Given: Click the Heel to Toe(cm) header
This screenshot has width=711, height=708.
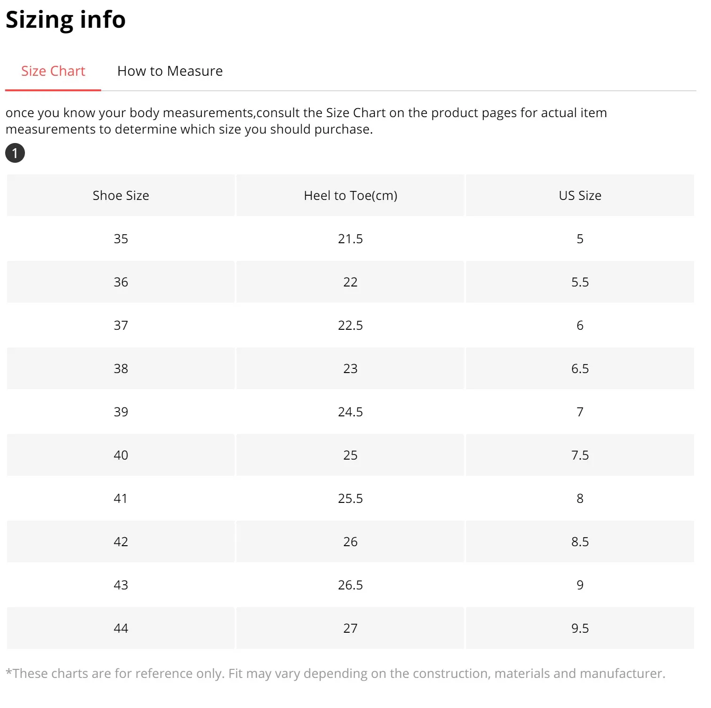Looking at the screenshot, I should [x=350, y=196].
